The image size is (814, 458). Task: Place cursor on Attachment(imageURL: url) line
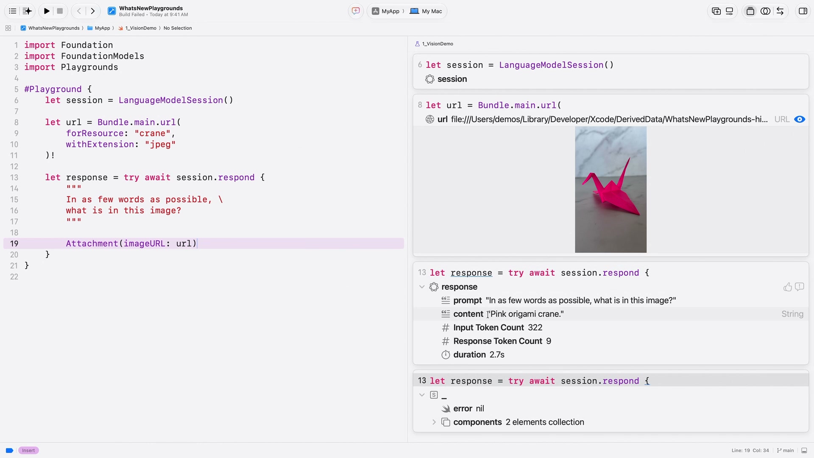click(131, 243)
